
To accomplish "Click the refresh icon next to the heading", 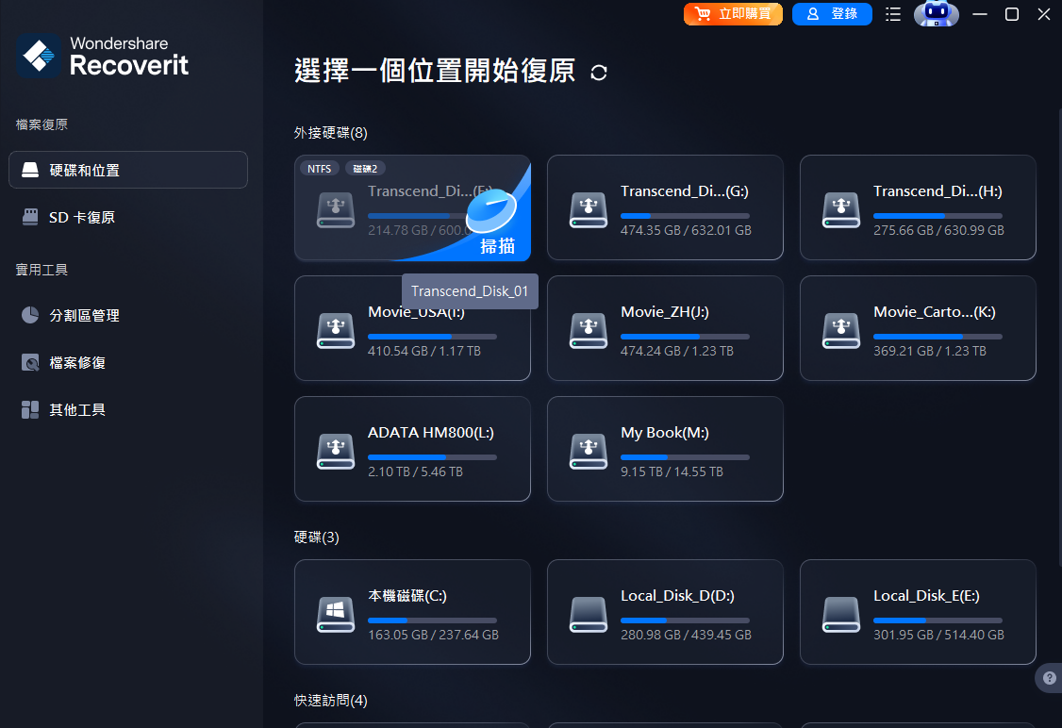I will (x=599, y=73).
